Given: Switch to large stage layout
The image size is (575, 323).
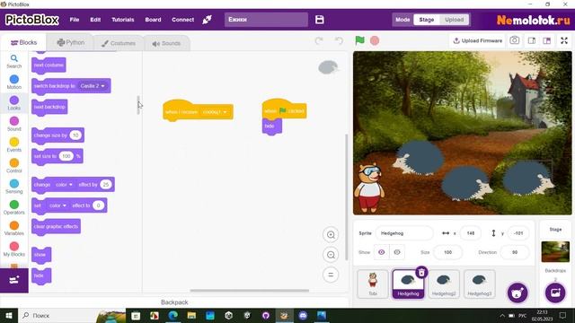Looking at the screenshot, I should [x=547, y=40].
